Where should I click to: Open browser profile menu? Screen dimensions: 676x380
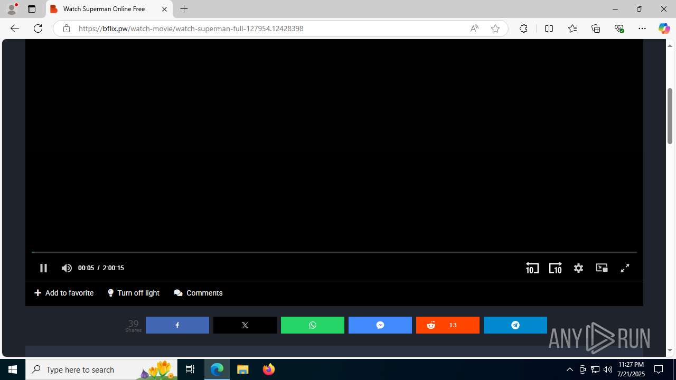pos(12,9)
